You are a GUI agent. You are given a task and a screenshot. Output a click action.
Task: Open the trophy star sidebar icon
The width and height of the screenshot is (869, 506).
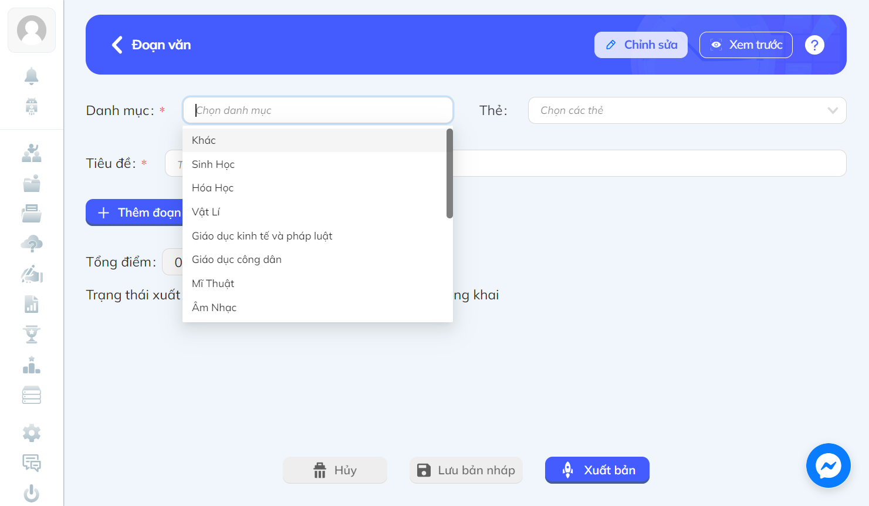click(x=32, y=334)
